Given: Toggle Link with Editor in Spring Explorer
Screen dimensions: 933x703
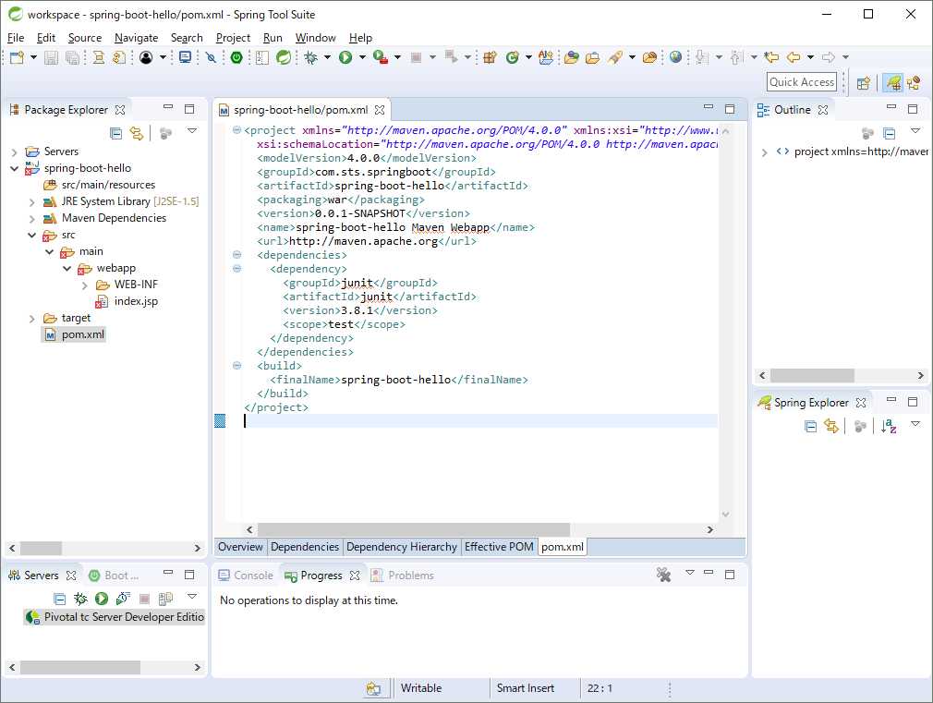Looking at the screenshot, I should (x=831, y=426).
